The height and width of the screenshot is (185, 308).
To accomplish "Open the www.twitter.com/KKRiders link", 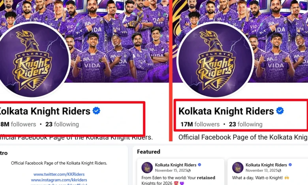I will point(59,174).
